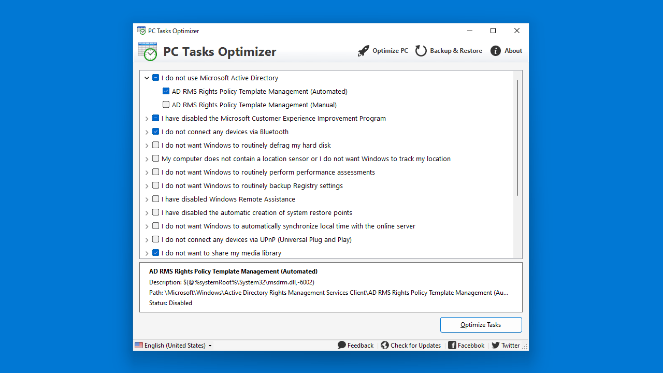The height and width of the screenshot is (373, 663).
Task: Expand the Windows Remote Assistance group
Action: [x=147, y=199]
